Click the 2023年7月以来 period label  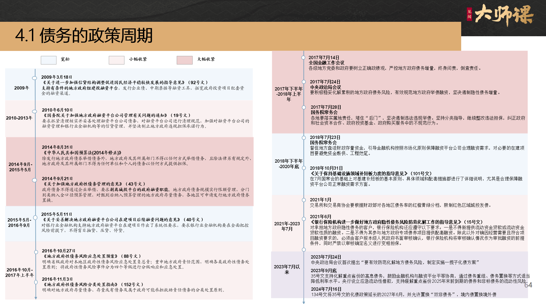click(287, 269)
